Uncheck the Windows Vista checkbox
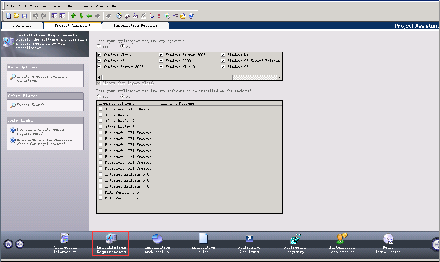Viewport: 440px width, 262px height. click(99, 55)
